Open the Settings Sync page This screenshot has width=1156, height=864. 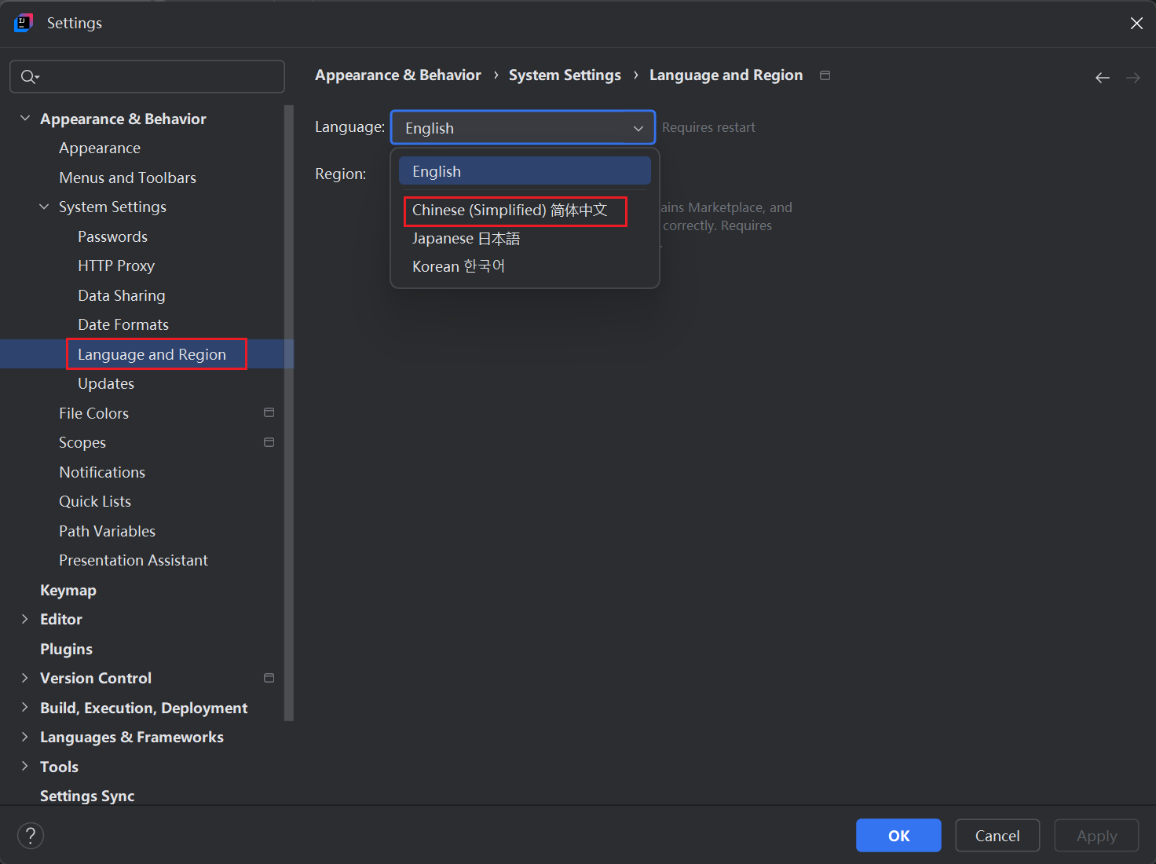87,796
